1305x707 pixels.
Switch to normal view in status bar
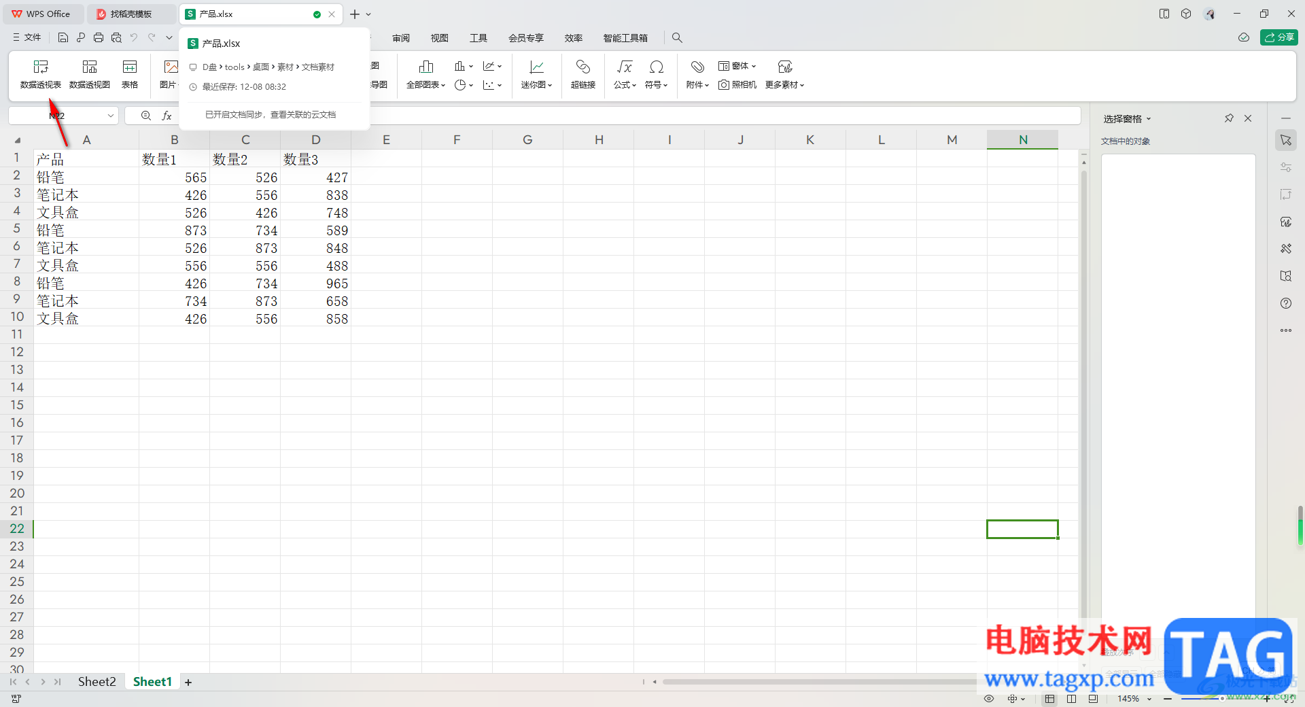(1050, 698)
